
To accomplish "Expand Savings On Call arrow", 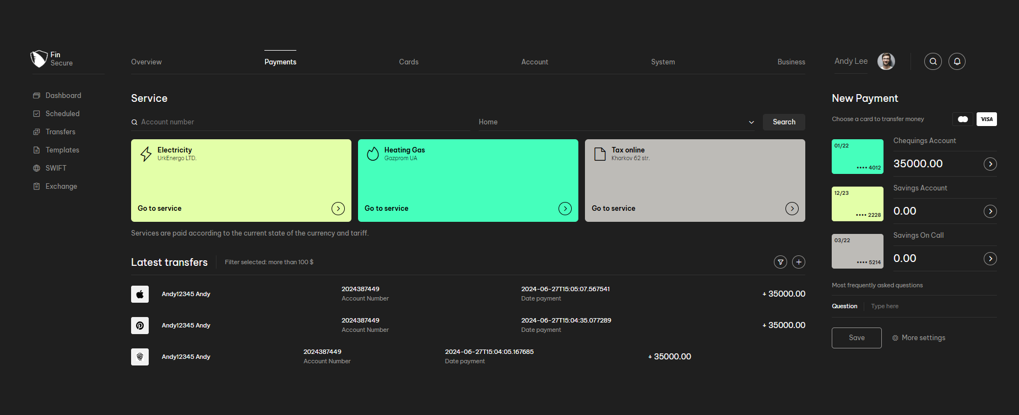I will pos(990,259).
